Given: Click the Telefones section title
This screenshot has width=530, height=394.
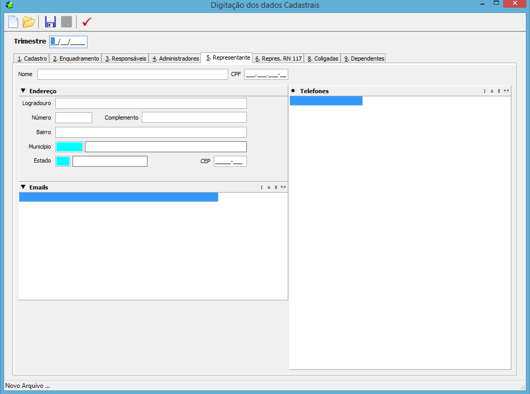Looking at the screenshot, I should tap(314, 91).
